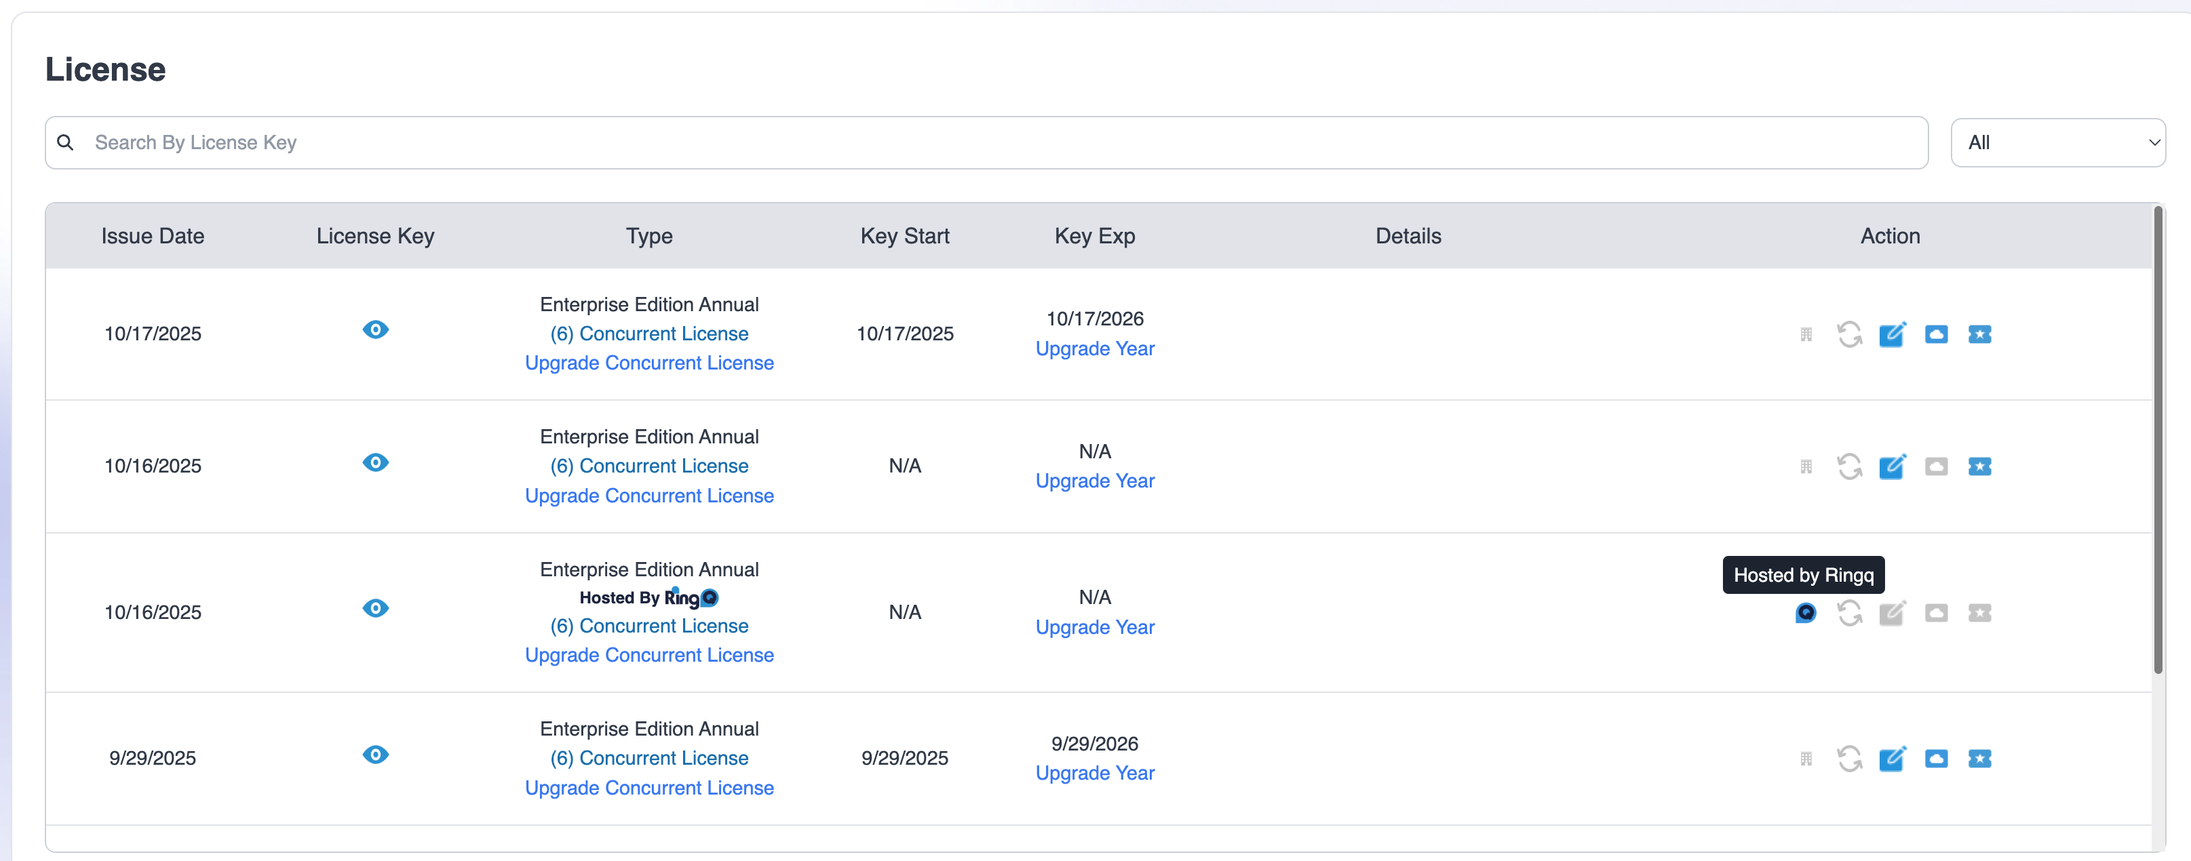
Task: Reveal the 10/17/2025 license key
Action: (x=375, y=331)
